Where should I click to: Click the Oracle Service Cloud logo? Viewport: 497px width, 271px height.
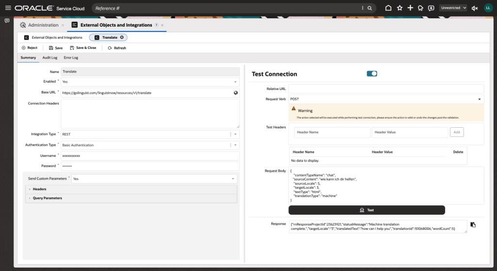click(50, 8)
